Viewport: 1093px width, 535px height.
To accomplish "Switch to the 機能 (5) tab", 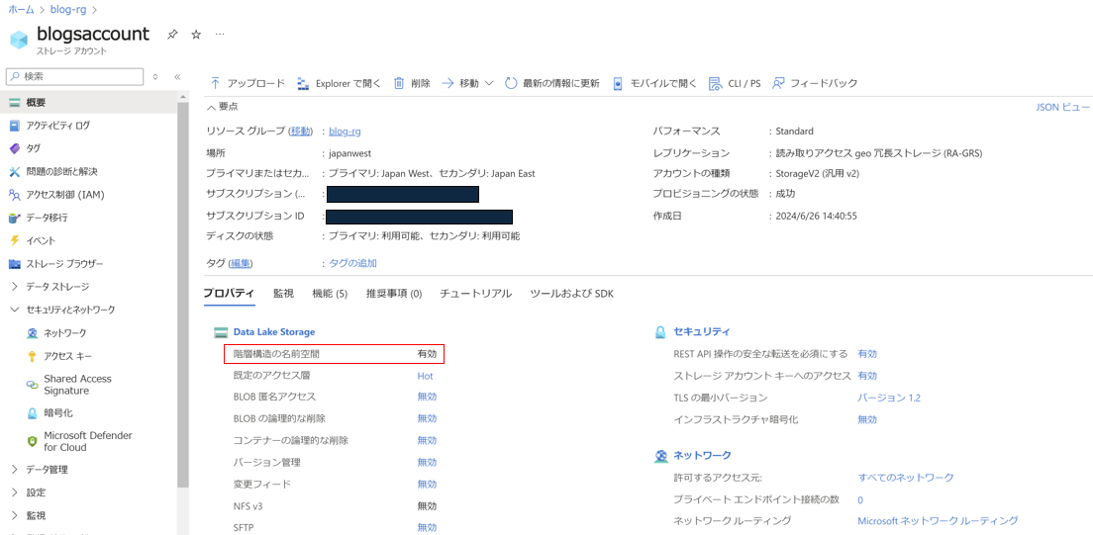I will pos(331,294).
